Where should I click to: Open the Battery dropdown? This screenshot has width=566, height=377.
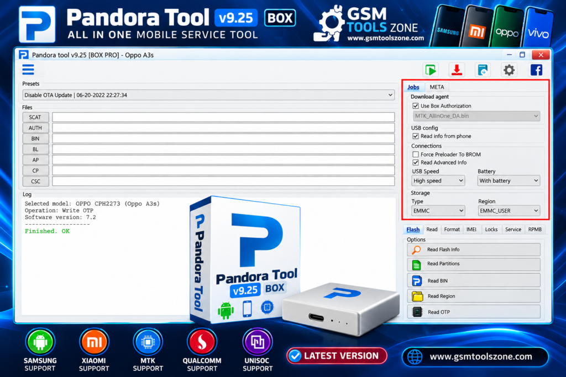click(x=509, y=180)
